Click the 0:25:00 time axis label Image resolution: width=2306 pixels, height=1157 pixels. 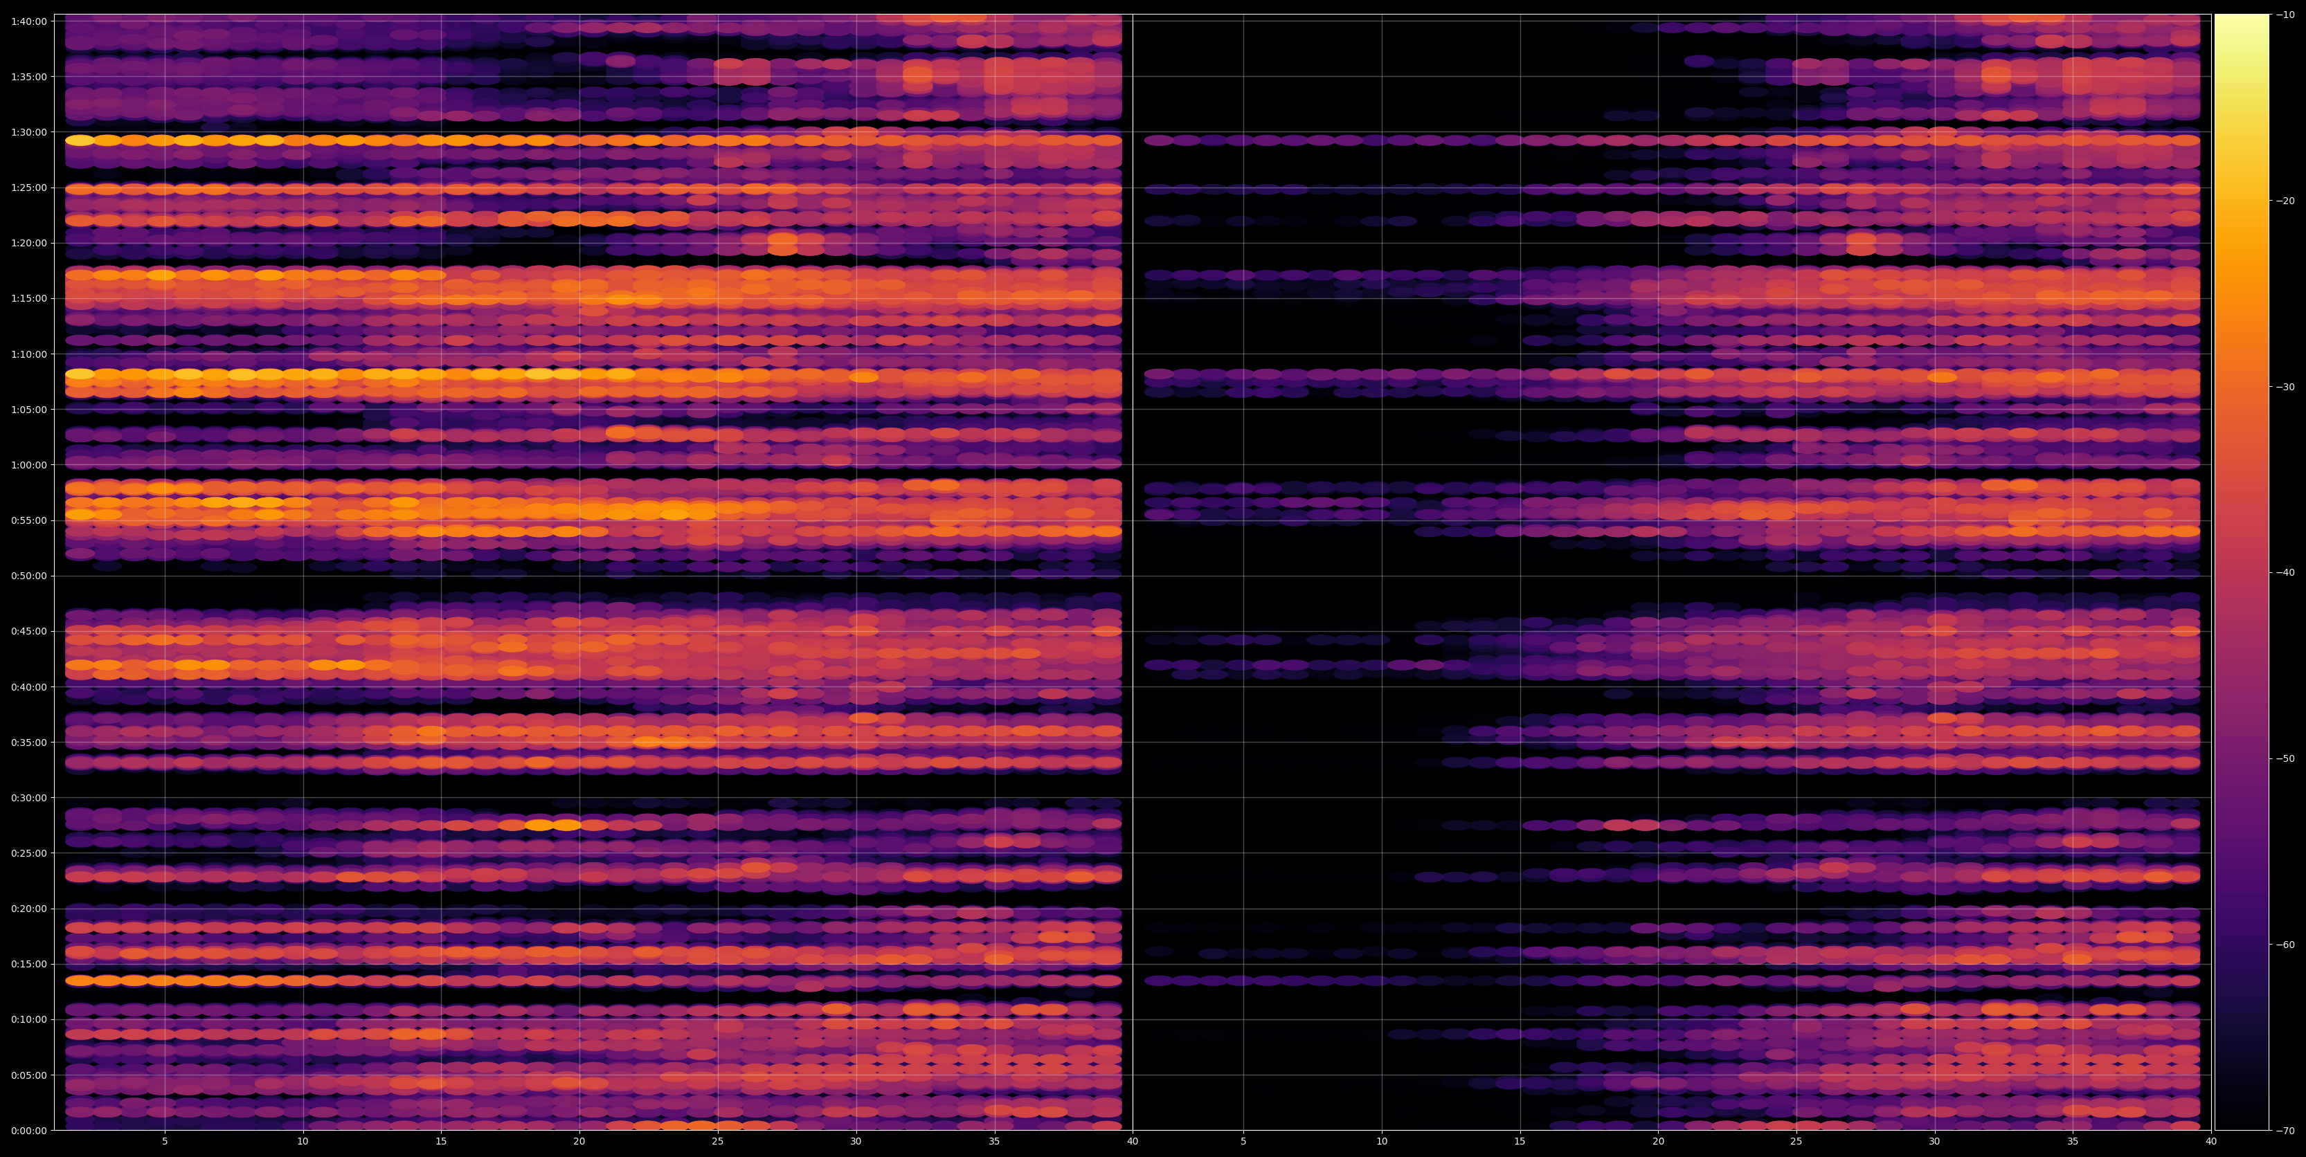[28, 853]
